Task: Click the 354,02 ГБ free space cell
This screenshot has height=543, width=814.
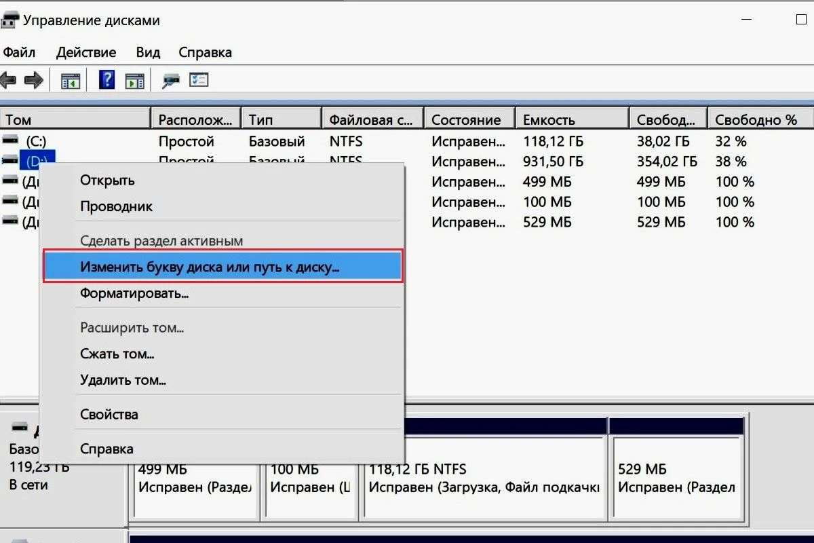Action: [x=667, y=162]
